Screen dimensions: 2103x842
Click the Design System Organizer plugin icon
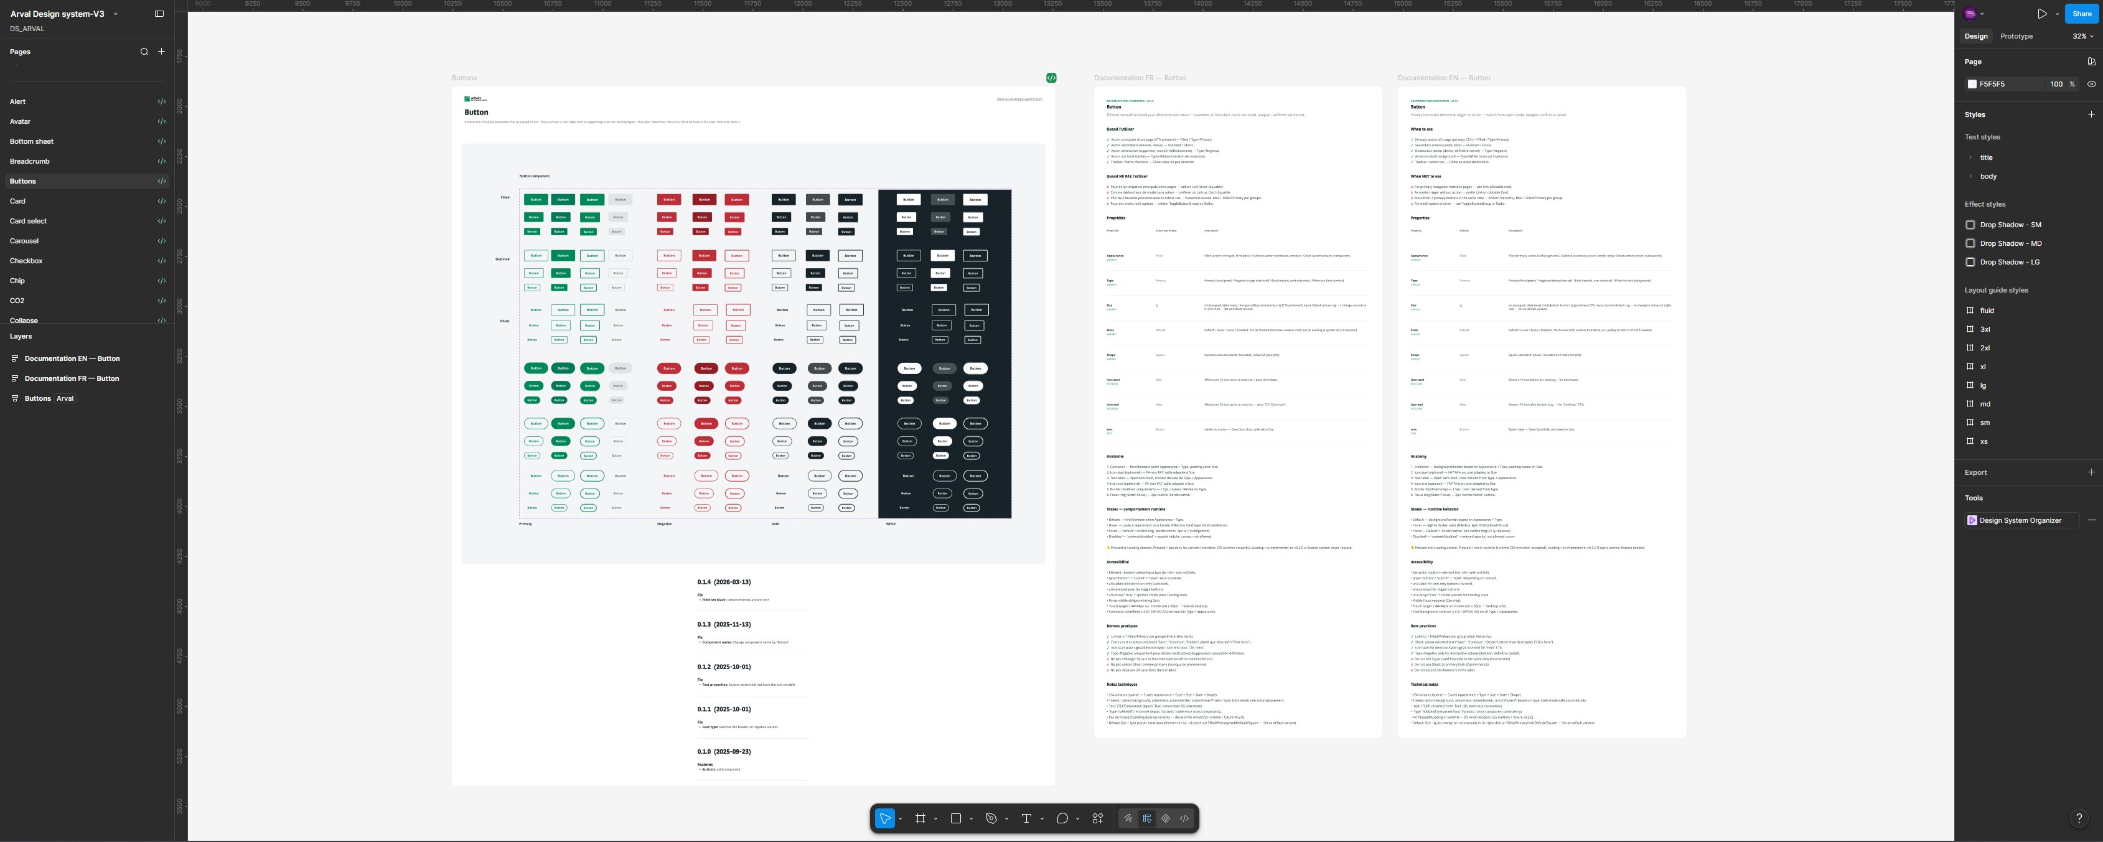[x=1972, y=520]
